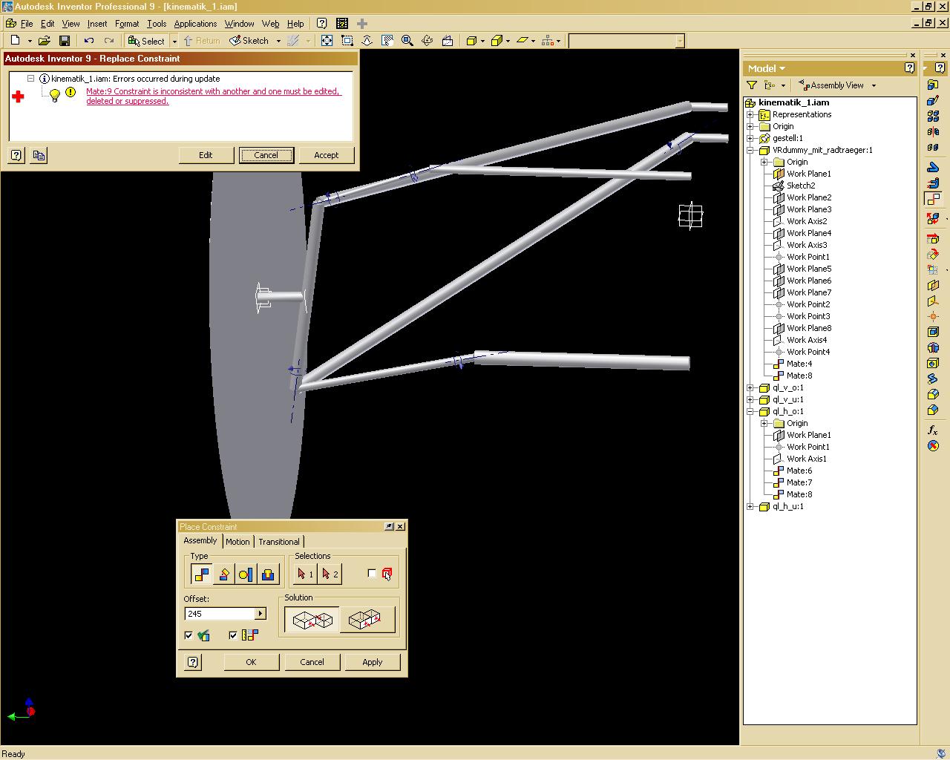Open the Tools menu
This screenshot has height=760, width=950.
157,24
